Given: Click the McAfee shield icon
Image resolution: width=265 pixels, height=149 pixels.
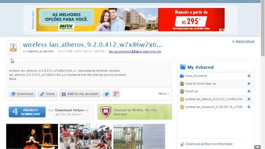Looking at the screenshot, I should tap(106, 112).
